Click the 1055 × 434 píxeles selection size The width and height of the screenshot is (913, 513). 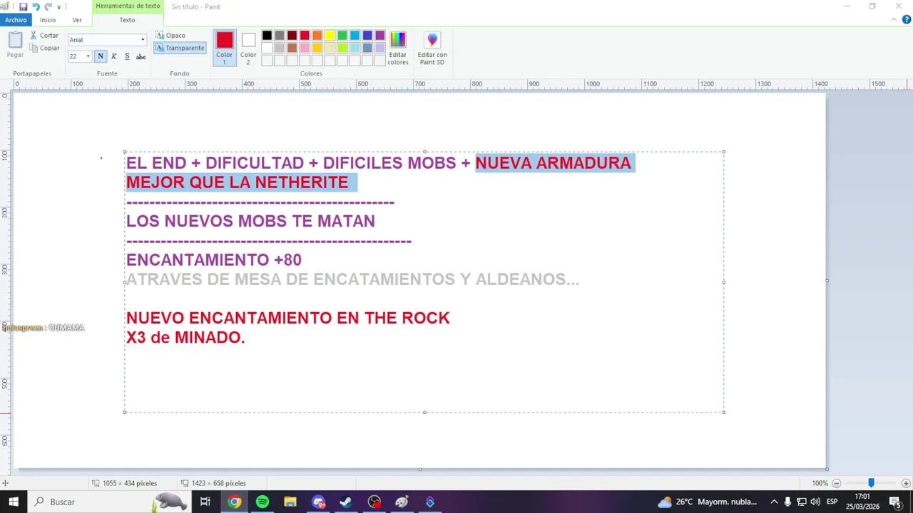[129, 483]
